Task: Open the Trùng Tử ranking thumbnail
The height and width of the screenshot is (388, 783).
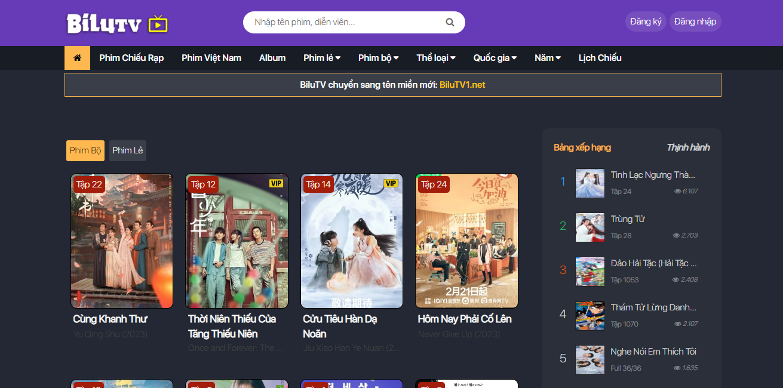Action: (590, 227)
